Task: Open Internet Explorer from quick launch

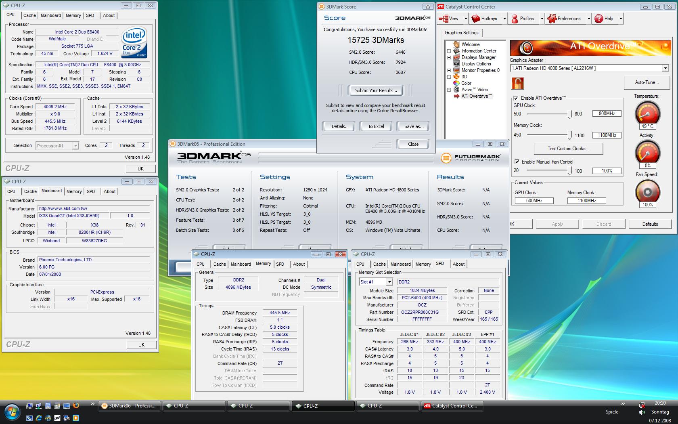Action: click(39, 418)
